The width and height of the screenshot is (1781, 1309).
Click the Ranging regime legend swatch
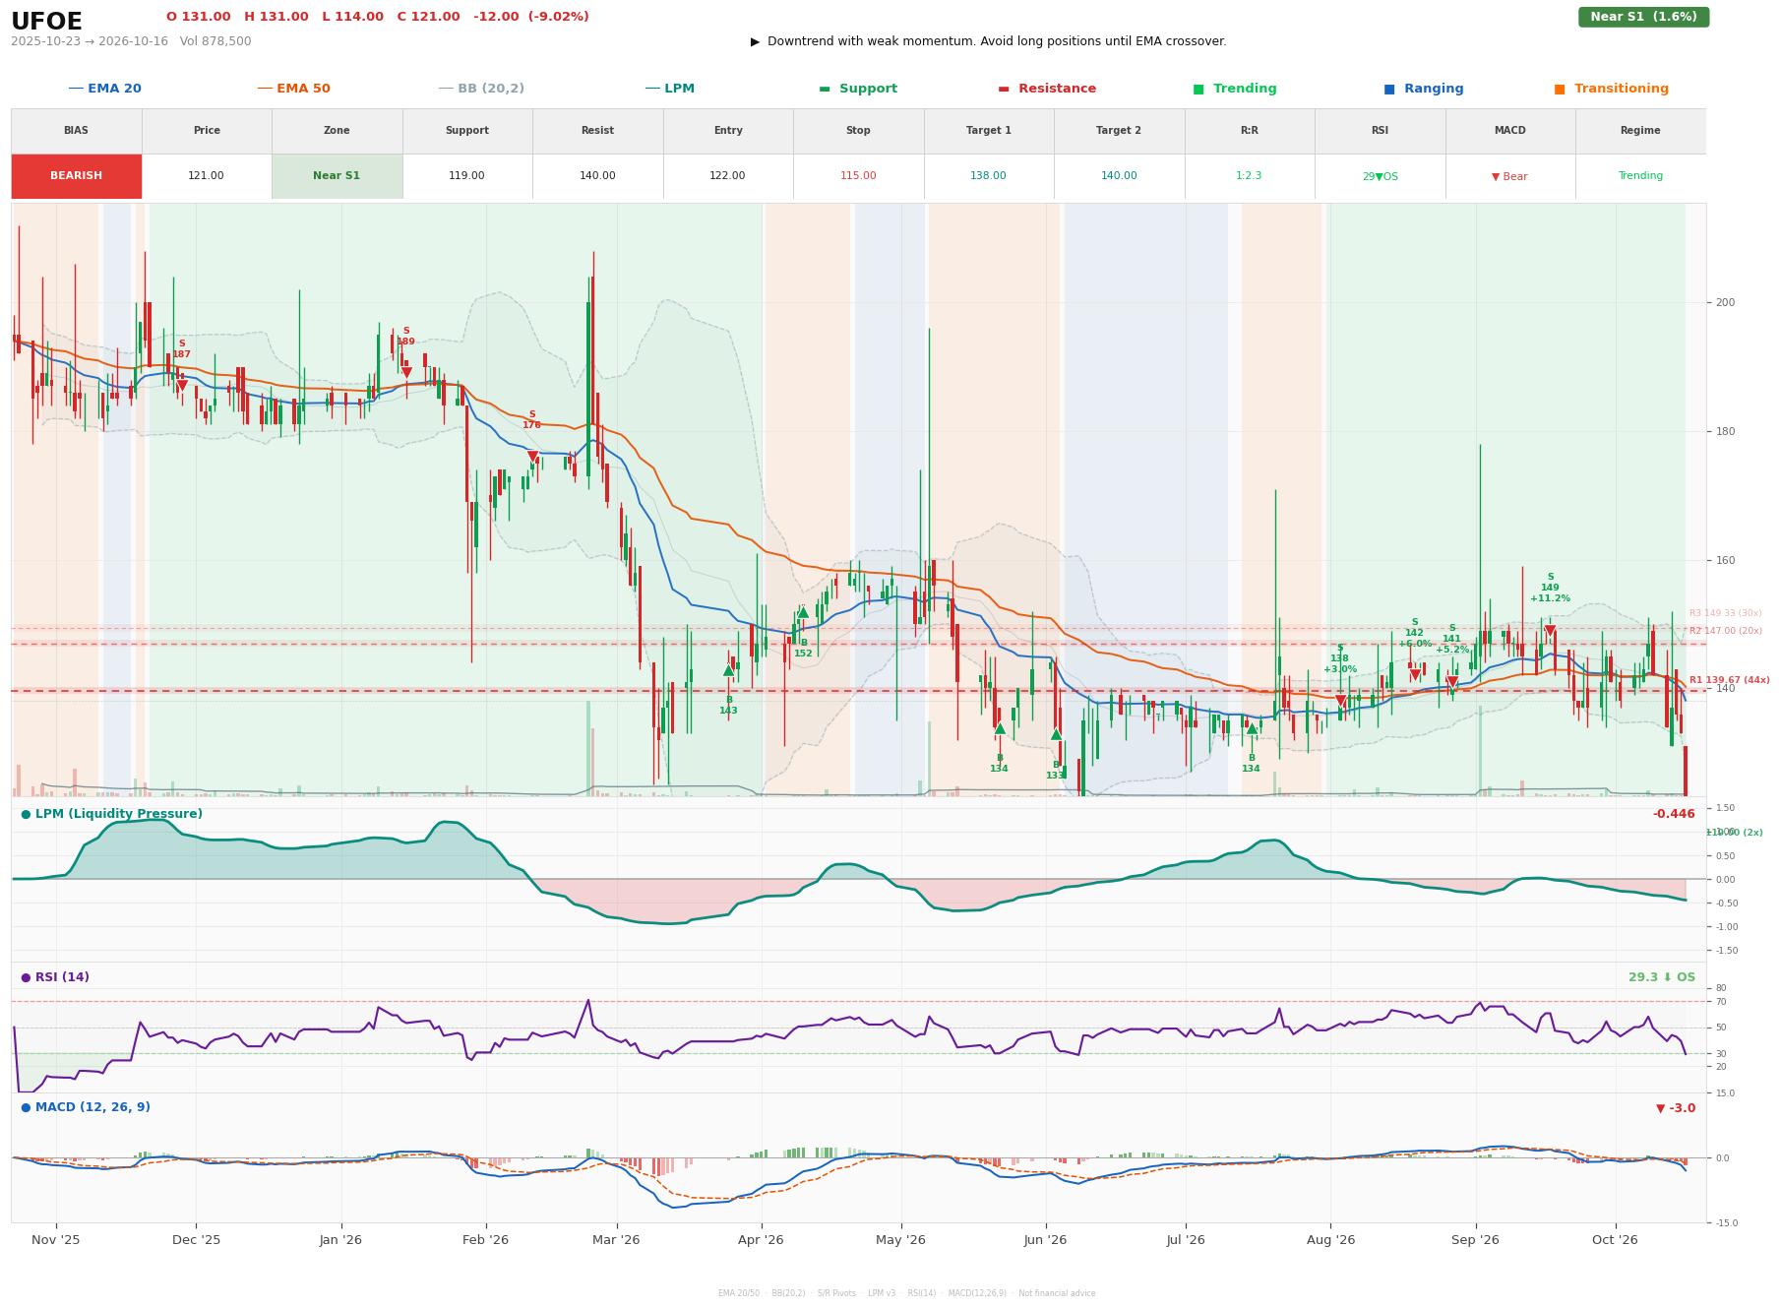tap(1388, 89)
